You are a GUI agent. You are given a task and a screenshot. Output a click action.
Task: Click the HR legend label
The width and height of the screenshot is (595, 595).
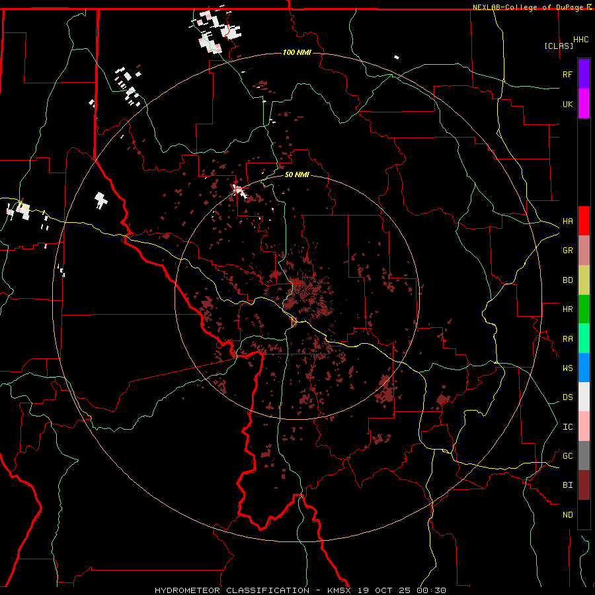(x=567, y=309)
